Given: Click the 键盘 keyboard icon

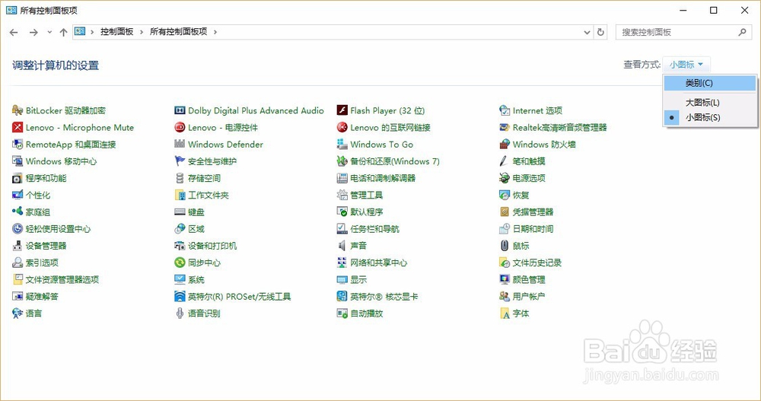Looking at the screenshot, I should tap(180, 212).
